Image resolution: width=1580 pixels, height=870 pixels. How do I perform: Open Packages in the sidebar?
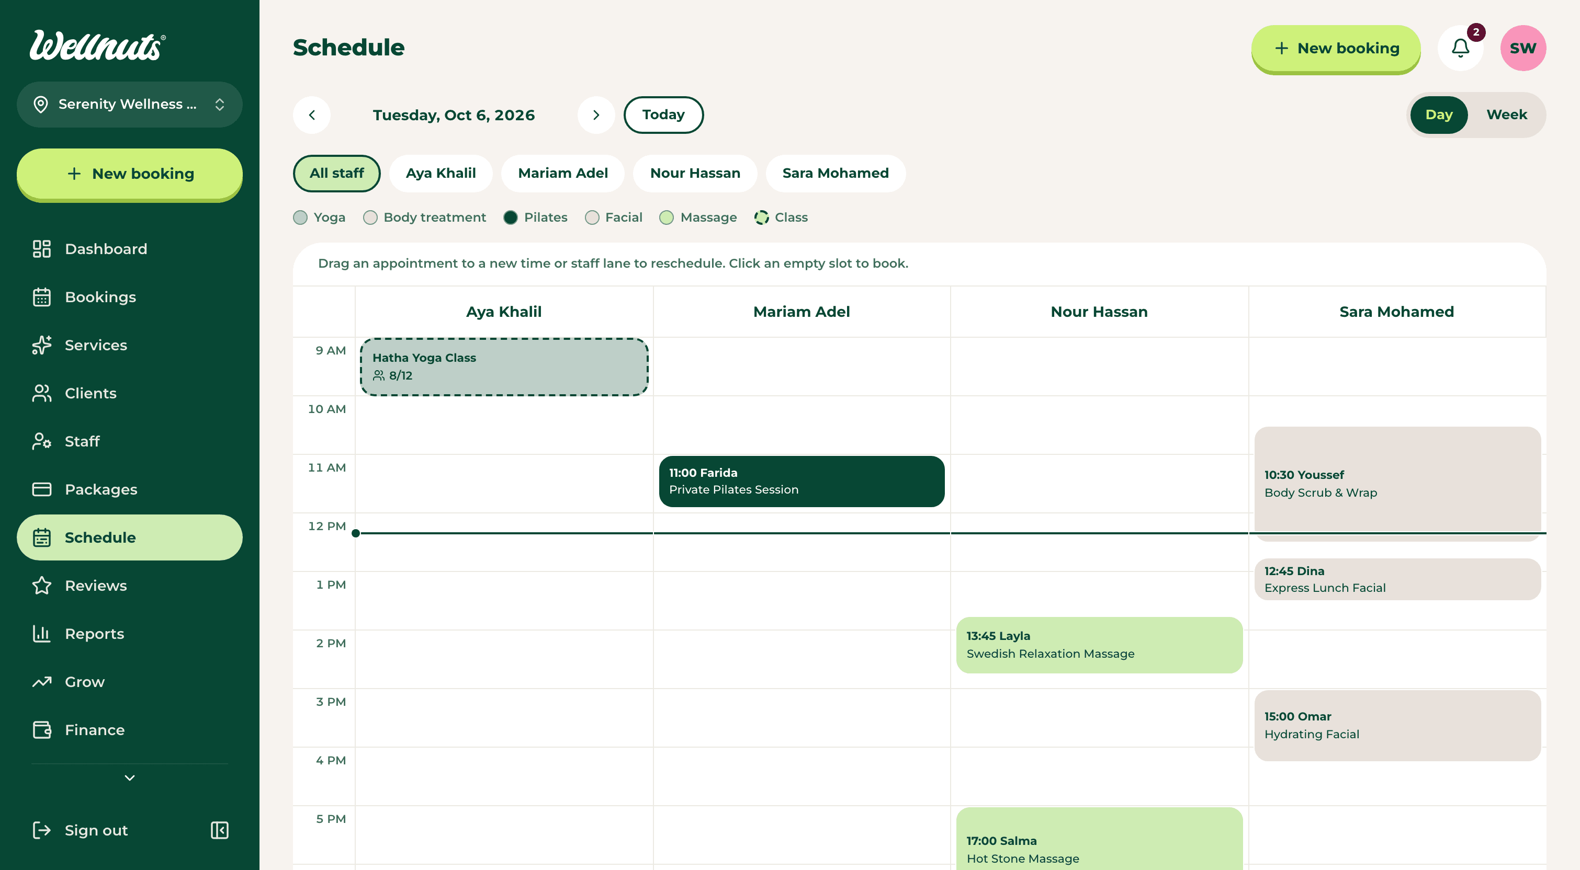tap(129, 489)
